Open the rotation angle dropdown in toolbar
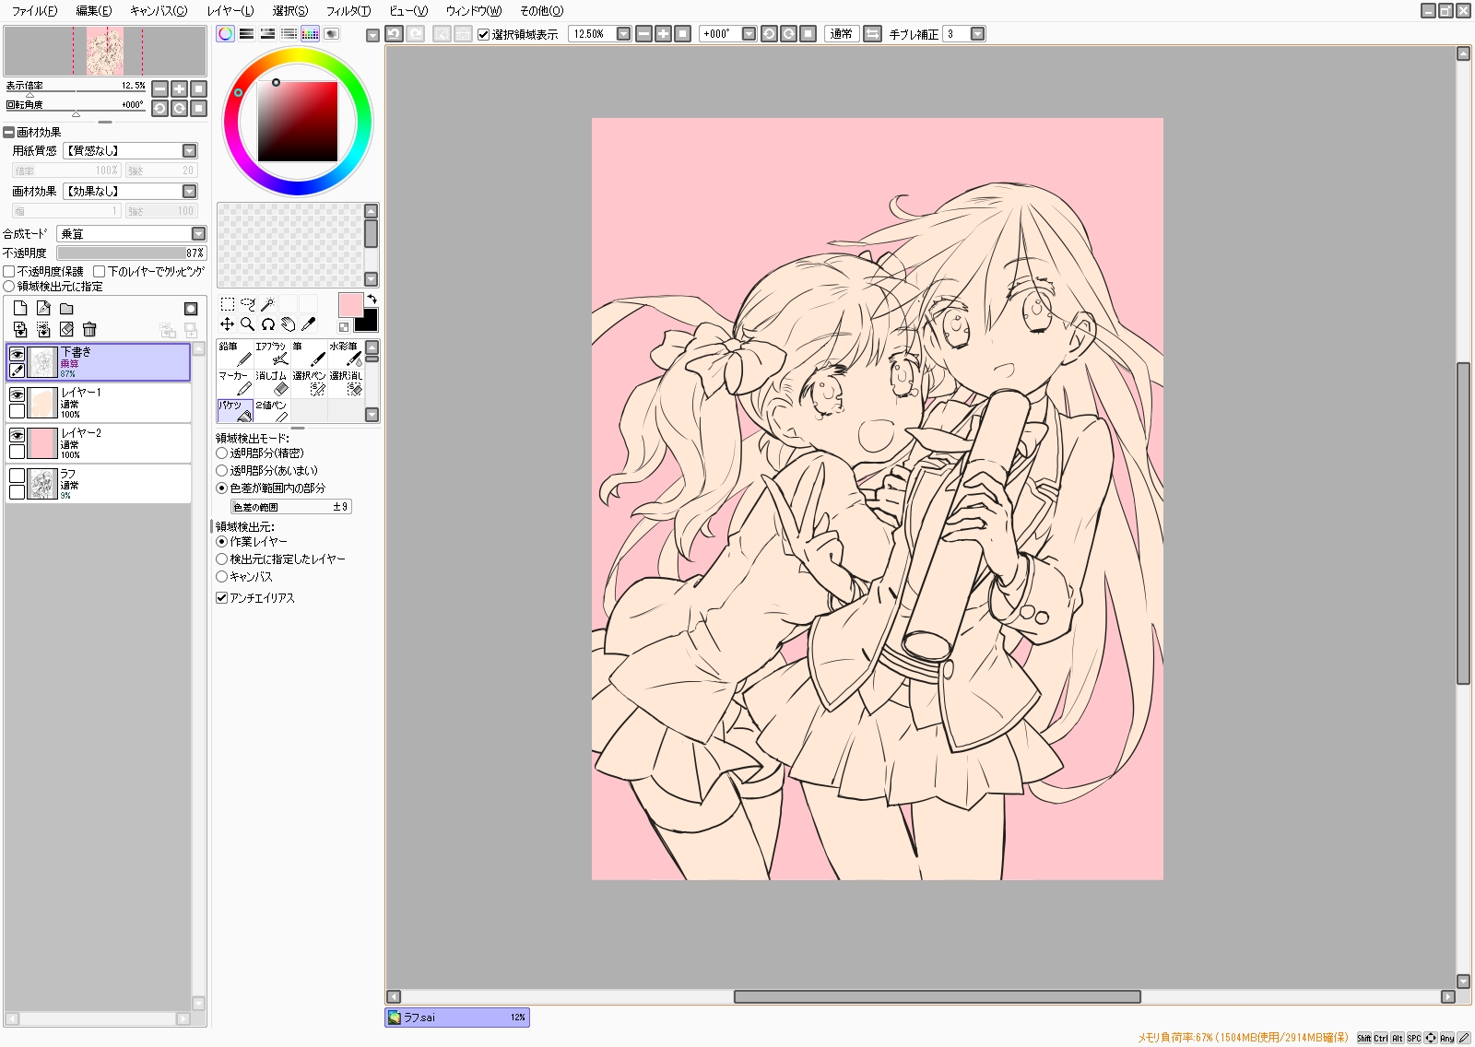 [749, 34]
